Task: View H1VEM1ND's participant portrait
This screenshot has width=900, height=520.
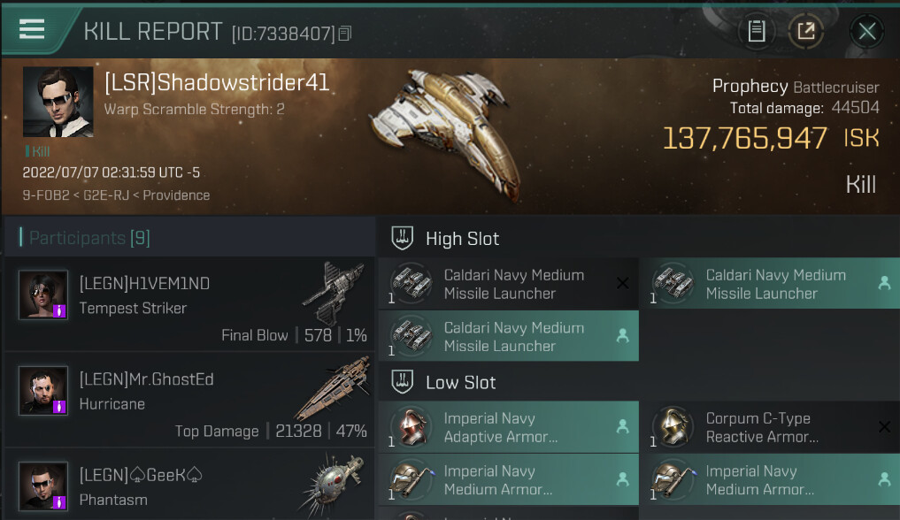Action: (43, 294)
